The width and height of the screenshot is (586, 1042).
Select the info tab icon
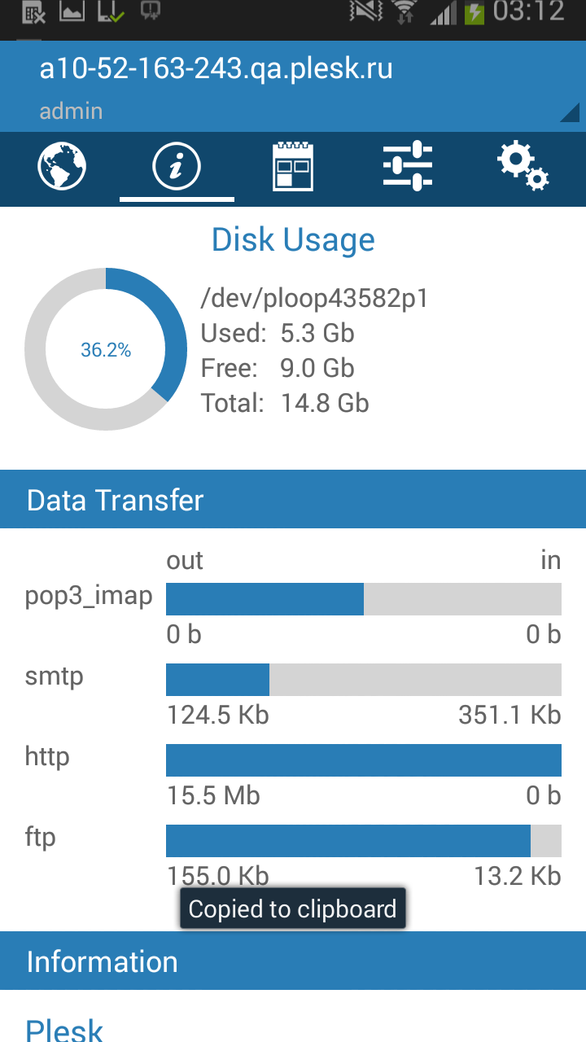tap(177, 167)
